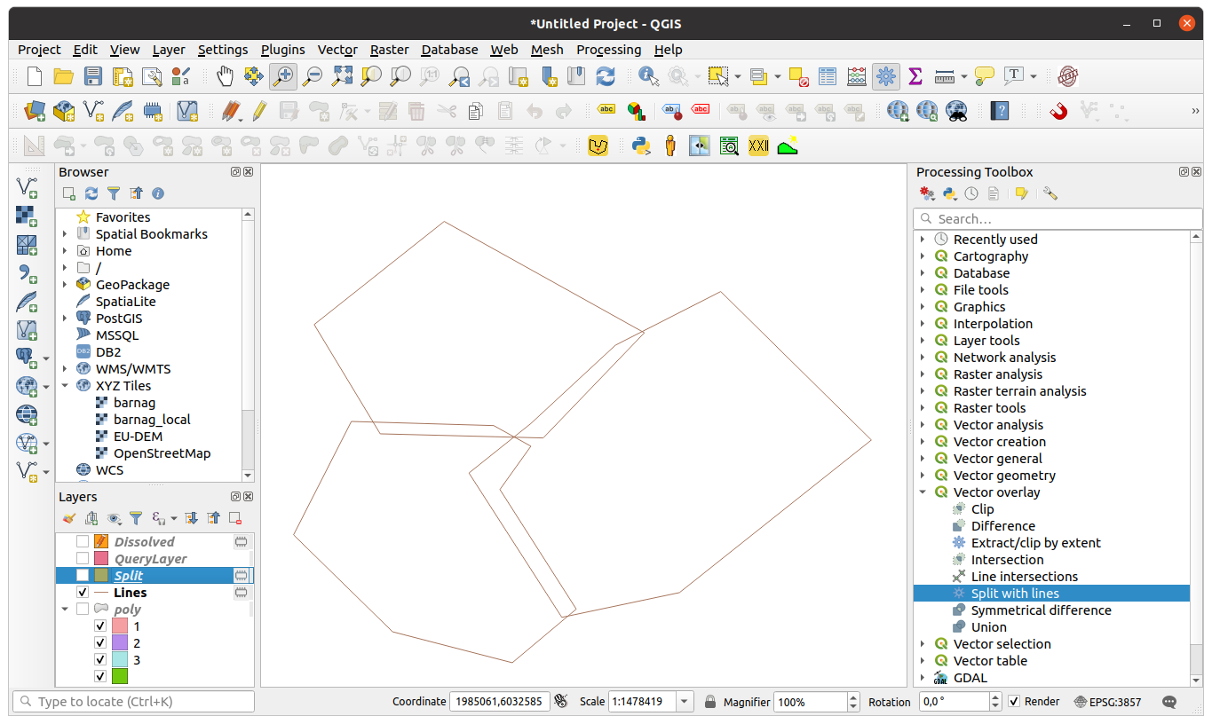
Task: Open the Scale dropdown list
Action: (685, 702)
